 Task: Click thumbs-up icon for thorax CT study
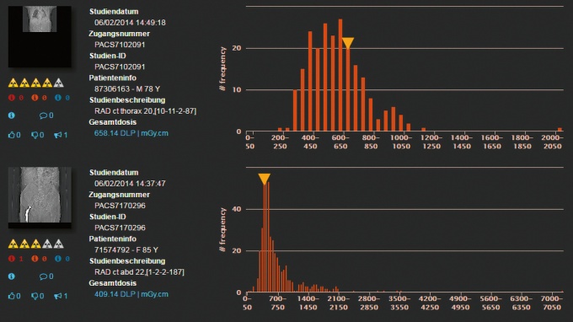[11, 135]
